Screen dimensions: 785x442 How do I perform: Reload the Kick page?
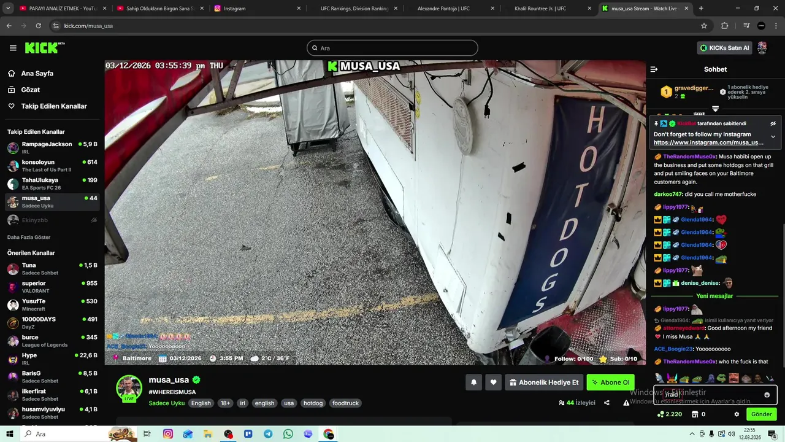coord(38,26)
